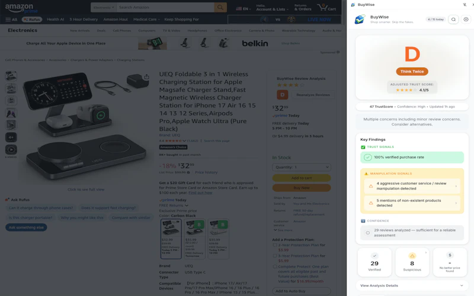Open 3 Hour Delivery nav item
Screen dimensions: 474x296
84,20
